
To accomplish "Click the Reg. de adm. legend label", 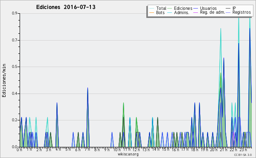I will point(212,12).
